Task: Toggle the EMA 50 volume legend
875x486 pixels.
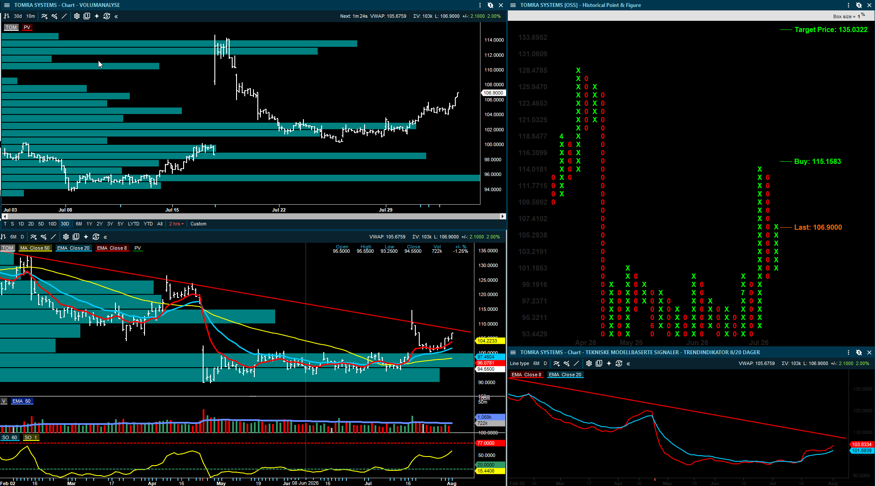Action: click(22, 401)
